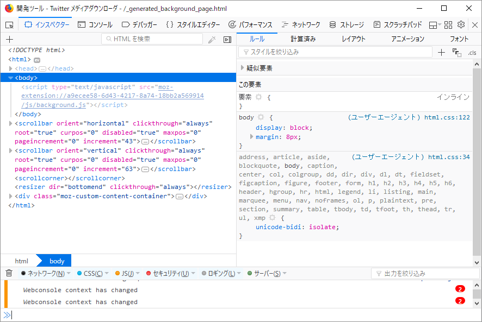The image size is (482, 322).
Task: Switch to the Animations tab
Action: pos(407,39)
